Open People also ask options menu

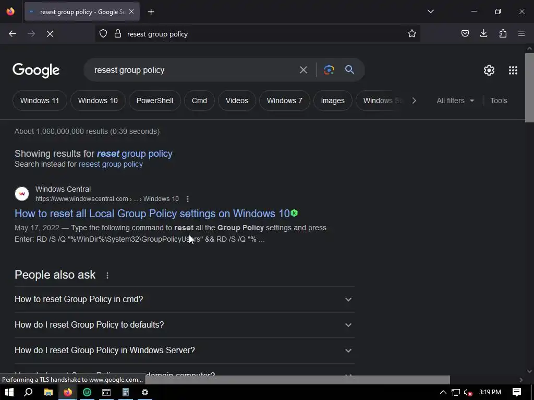click(107, 276)
